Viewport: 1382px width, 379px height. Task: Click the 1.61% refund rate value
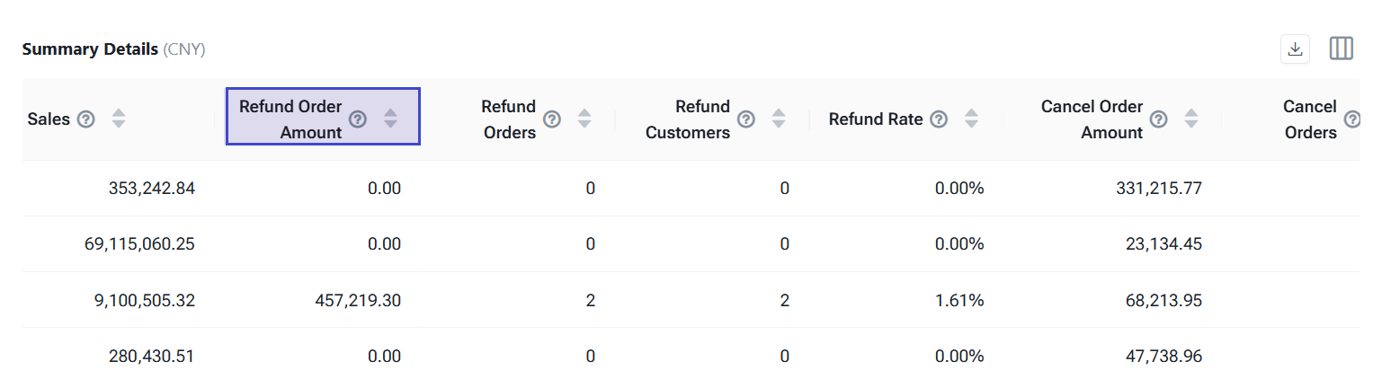pyautogui.click(x=958, y=300)
